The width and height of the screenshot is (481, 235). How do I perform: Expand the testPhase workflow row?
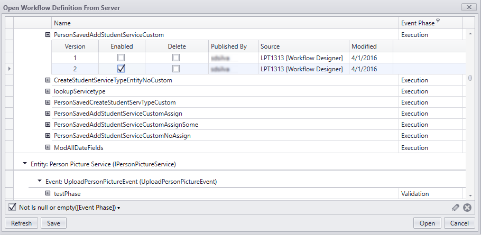(48, 194)
